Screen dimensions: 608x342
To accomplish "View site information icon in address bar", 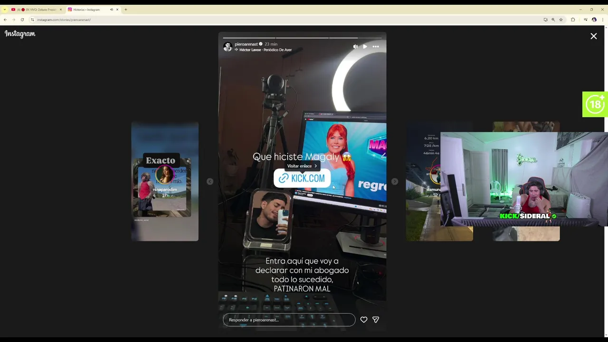I will 32,19.
